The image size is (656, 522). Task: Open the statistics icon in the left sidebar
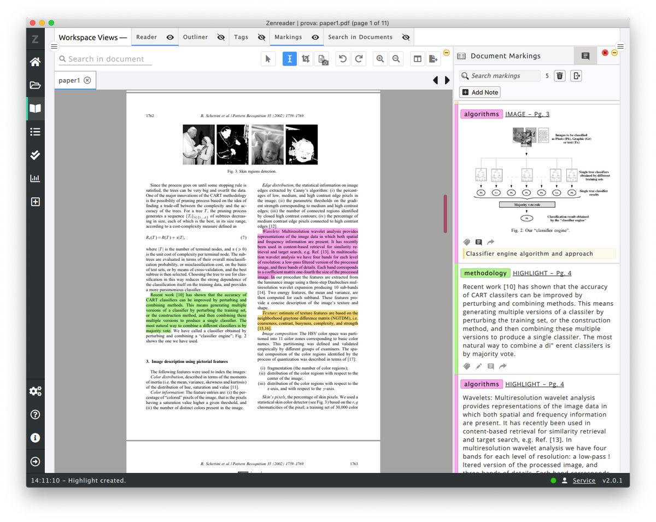[35, 178]
